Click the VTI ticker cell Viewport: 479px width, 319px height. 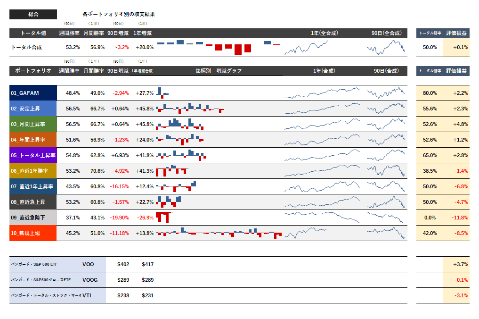(x=87, y=296)
